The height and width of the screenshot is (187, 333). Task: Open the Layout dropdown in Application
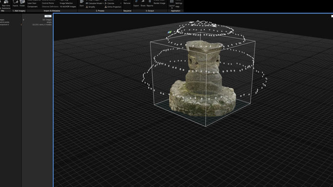(172, 4)
